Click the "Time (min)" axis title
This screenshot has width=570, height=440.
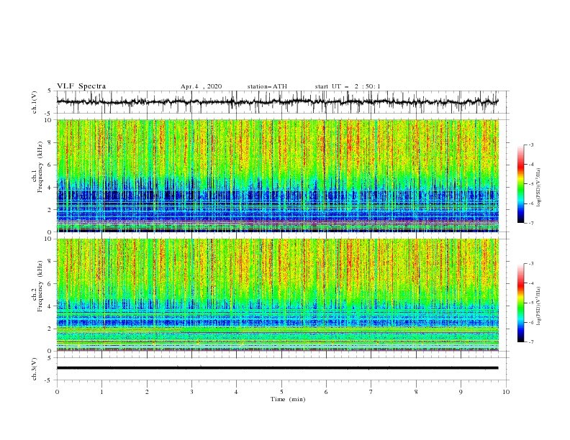[288, 399]
